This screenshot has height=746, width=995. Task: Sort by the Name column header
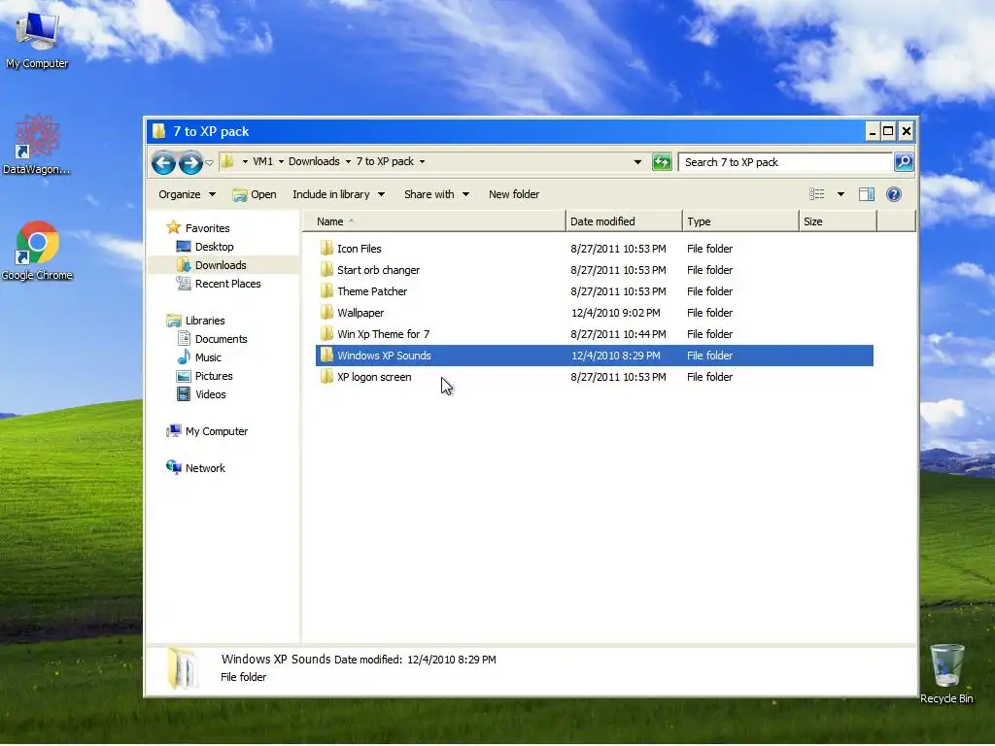[x=433, y=221]
